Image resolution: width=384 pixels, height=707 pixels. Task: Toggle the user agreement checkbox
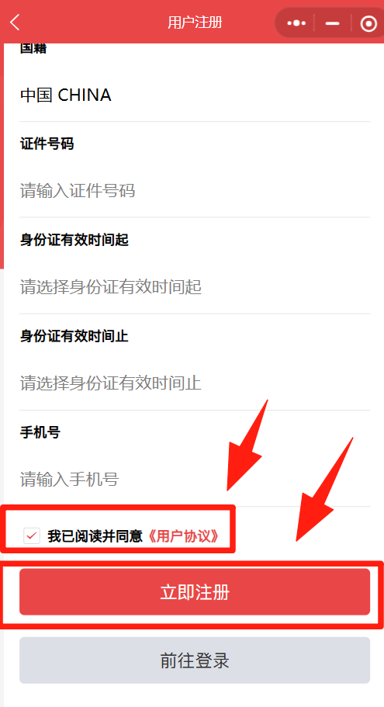[x=32, y=536]
